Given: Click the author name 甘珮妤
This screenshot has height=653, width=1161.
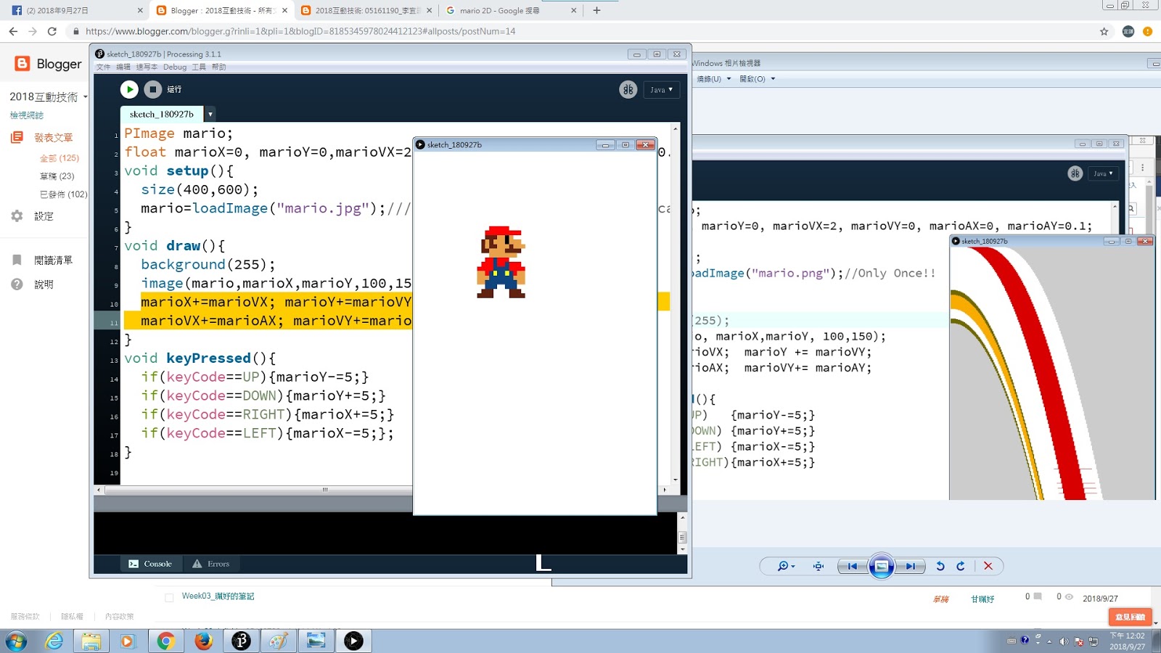Looking at the screenshot, I should point(982,599).
